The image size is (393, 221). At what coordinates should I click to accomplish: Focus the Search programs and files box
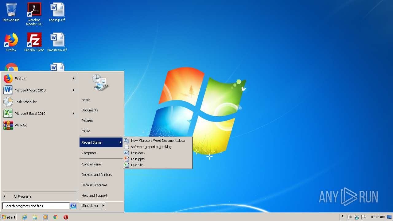pos(36,206)
